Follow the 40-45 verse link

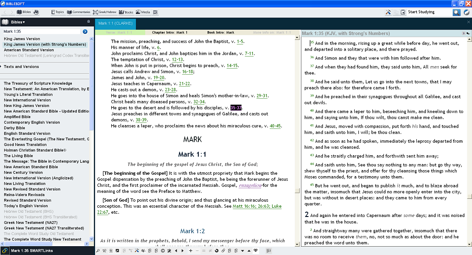point(275,126)
